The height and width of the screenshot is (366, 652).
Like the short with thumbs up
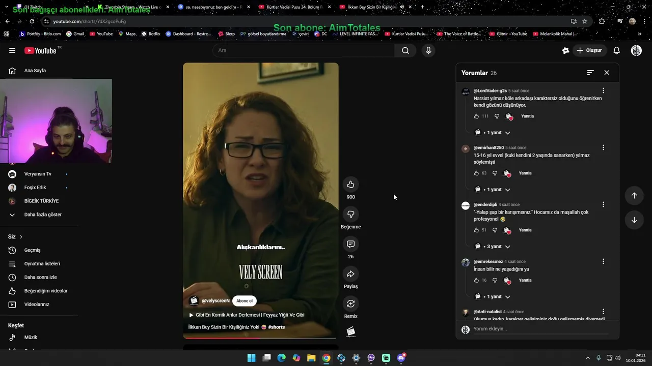tap(350, 184)
